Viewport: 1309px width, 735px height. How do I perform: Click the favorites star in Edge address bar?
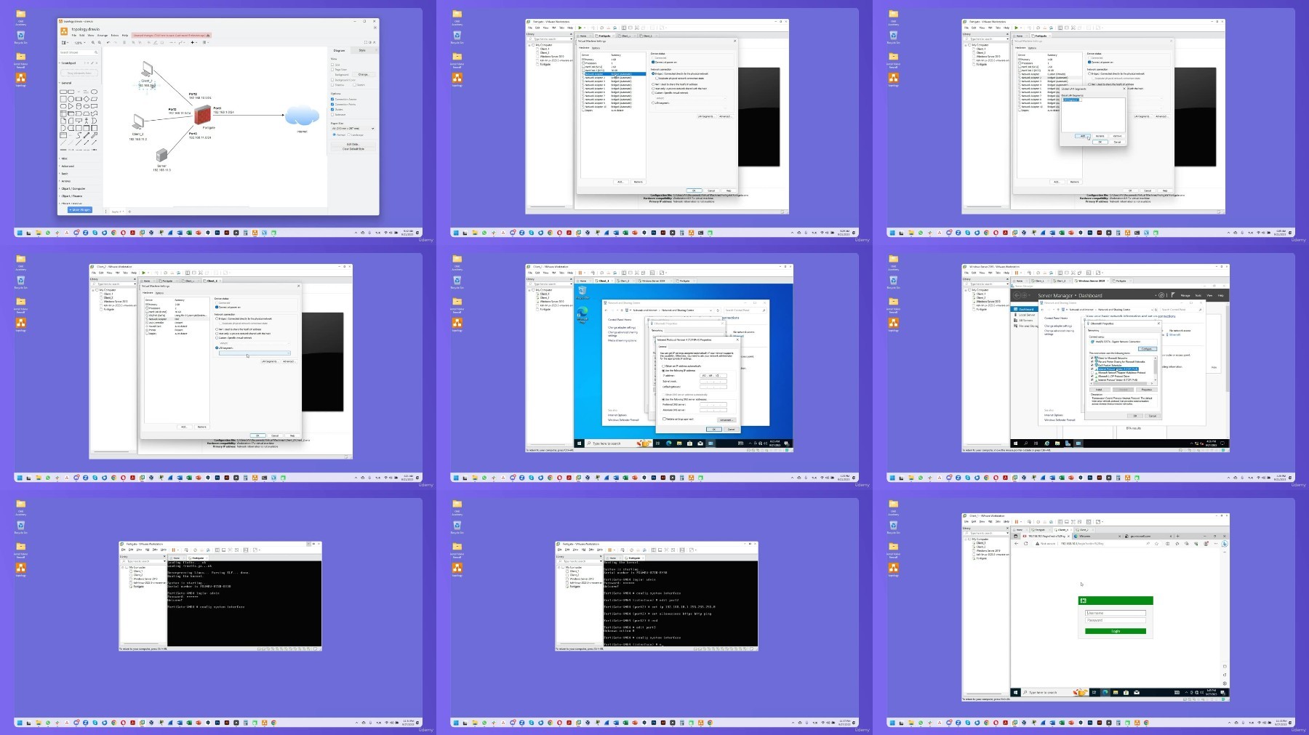click(1156, 544)
